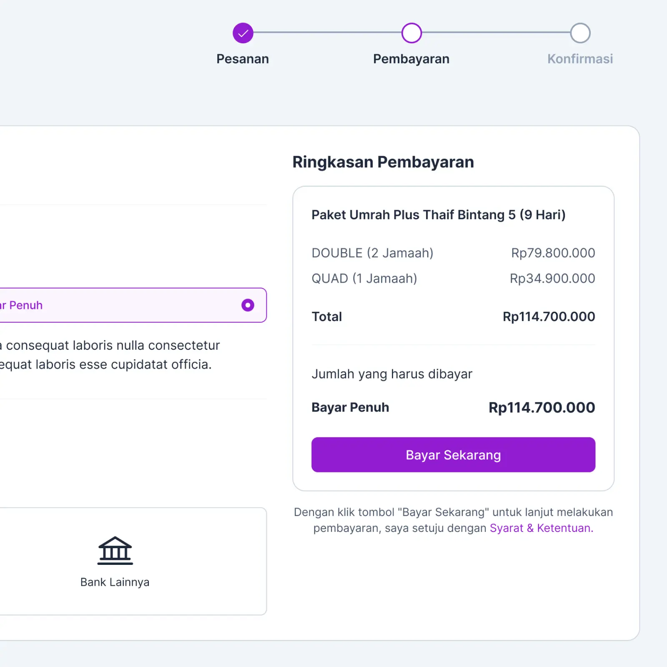The height and width of the screenshot is (667, 667).
Task: Click the bank building icon
Action: point(115,549)
